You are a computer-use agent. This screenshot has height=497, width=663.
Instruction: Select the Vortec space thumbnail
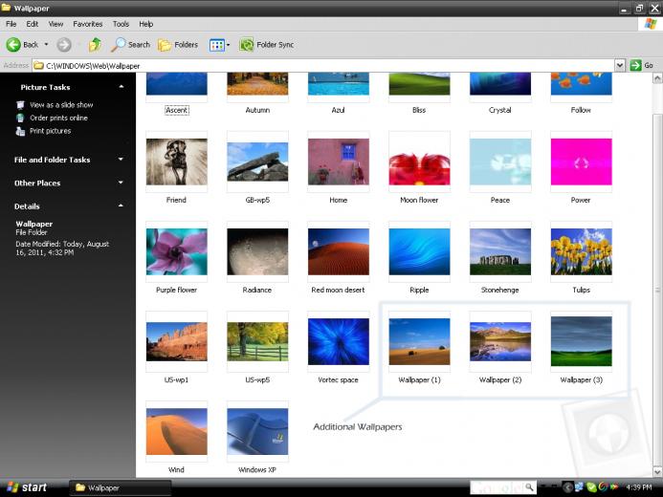339,341
